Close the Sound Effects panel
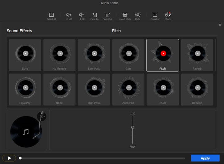The height and width of the screenshot is (164, 224). point(220,25)
